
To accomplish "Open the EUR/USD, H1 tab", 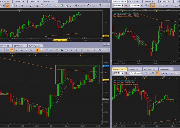I will [134, 69].
